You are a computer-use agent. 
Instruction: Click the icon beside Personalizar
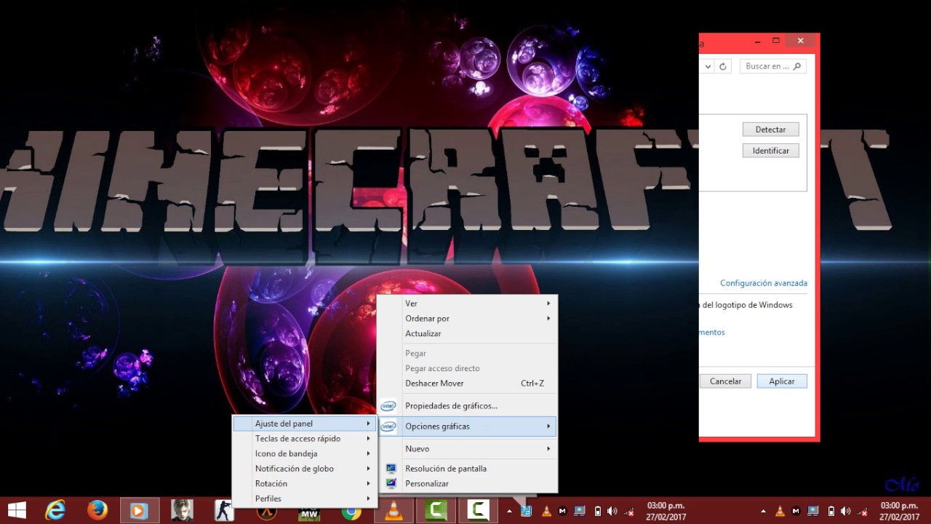(x=391, y=483)
